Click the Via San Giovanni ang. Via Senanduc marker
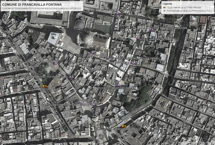Viewport: 215px width, 145px height. (132, 63)
